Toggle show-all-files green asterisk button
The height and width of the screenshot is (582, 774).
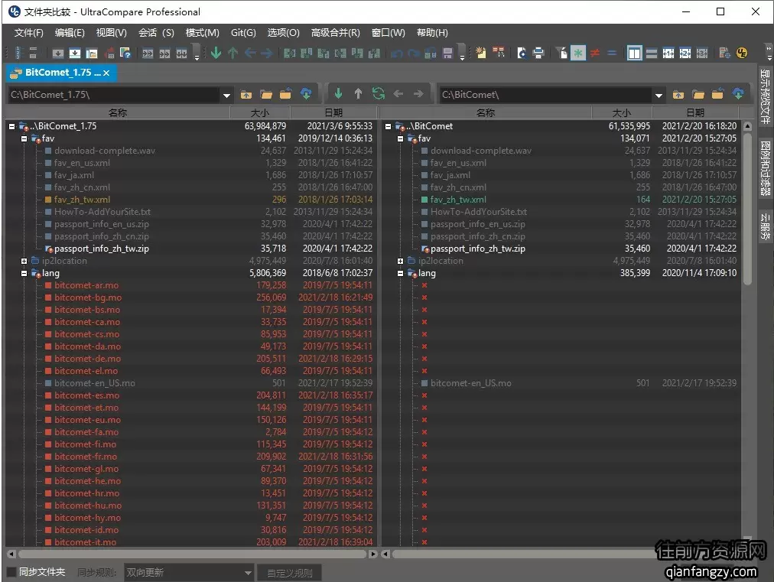pyautogui.click(x=578, y=53)
